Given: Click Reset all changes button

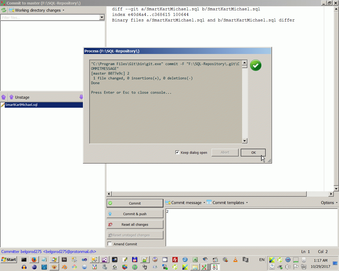Looking at the screenshot, I should 135,224.
